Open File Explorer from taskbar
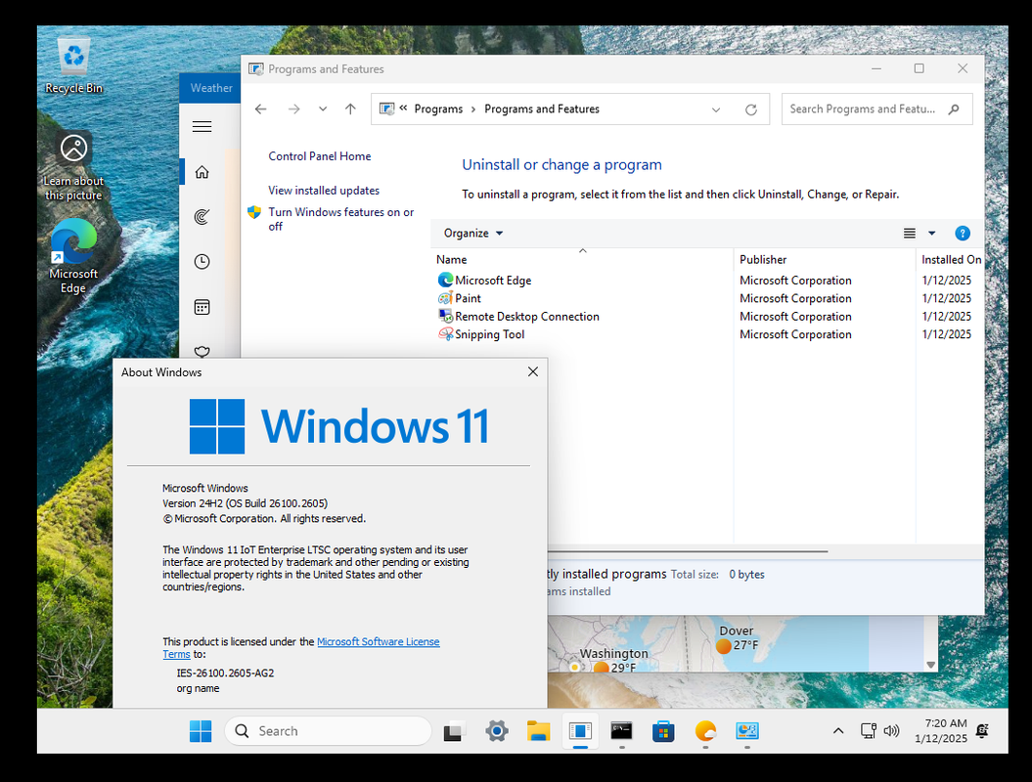This screenshot has width=1032, height=782. tap(538, 731)
